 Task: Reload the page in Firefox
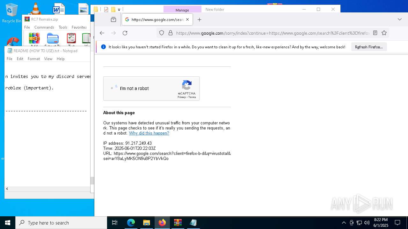point(125,33)
